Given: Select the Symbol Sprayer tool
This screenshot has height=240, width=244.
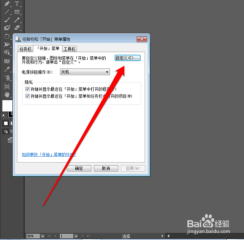Looking at the screenshot, I should coord(7,78).
